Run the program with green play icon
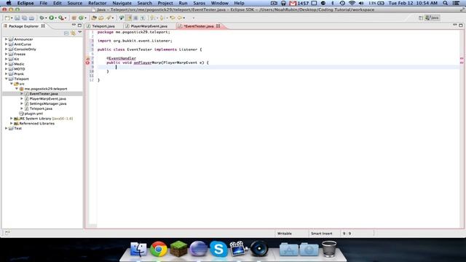This screenshot has width=466, height=262. 52,17
